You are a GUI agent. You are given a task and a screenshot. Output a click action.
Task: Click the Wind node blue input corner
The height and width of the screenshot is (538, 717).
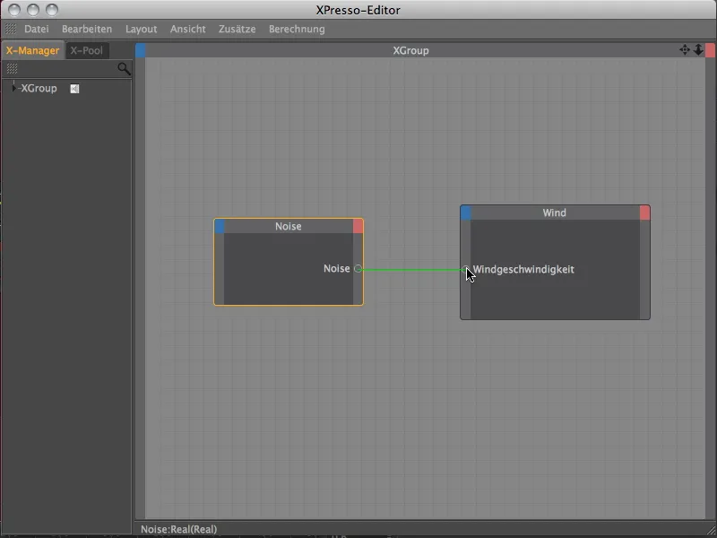pos(465,213)
